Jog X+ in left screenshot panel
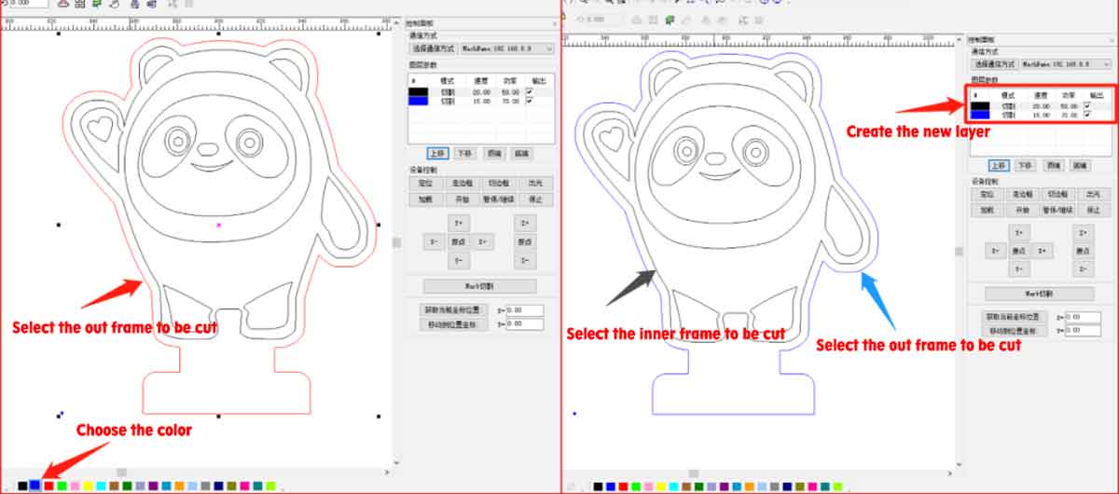This screenshot has width=1119, height=494. (x=481, y=241)
